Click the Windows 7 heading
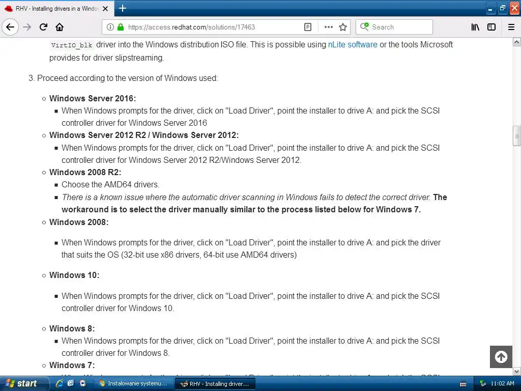Screen dimensions: 521x391 72,365
